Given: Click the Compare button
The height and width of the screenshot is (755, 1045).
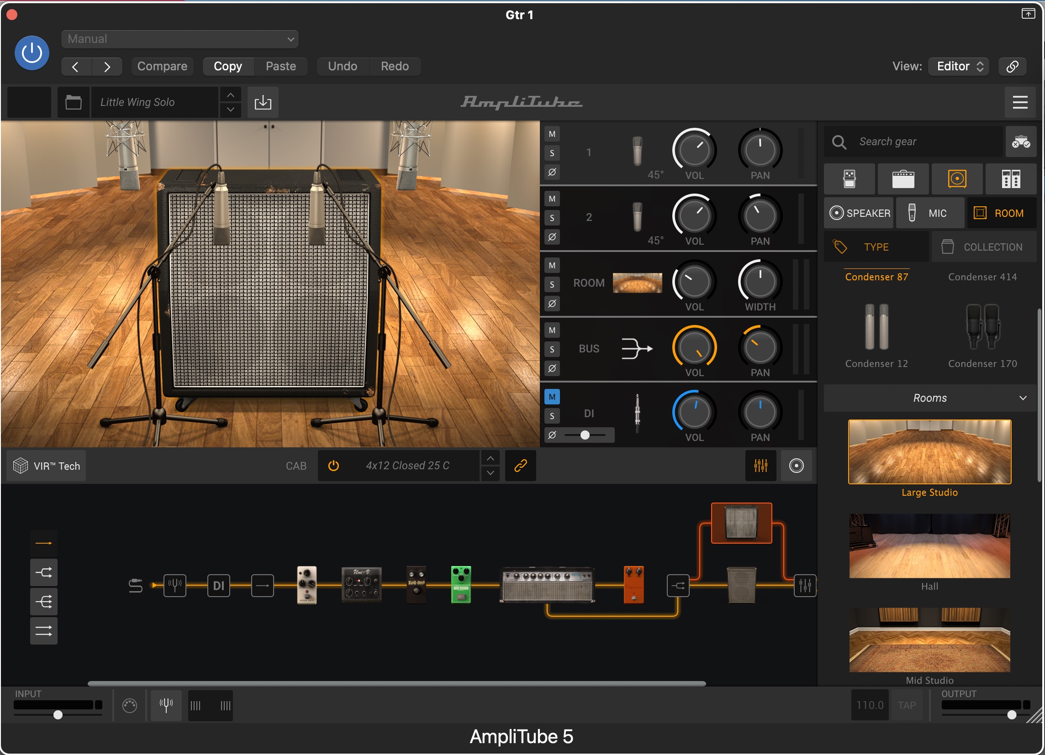Looking at the screenshot, I should point(162,66).
